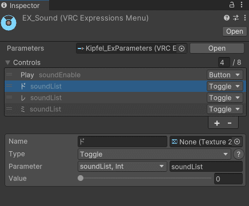
Task: Remove selected control with minus button
Action: click(x=230, y=123)
